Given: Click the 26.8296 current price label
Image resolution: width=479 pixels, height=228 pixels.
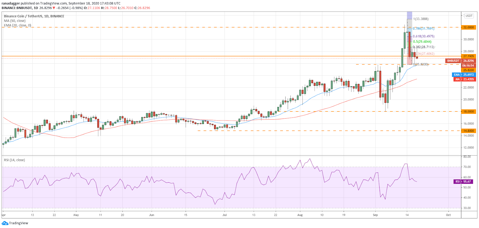Looking at the screenshot, I should click(469, 61).
